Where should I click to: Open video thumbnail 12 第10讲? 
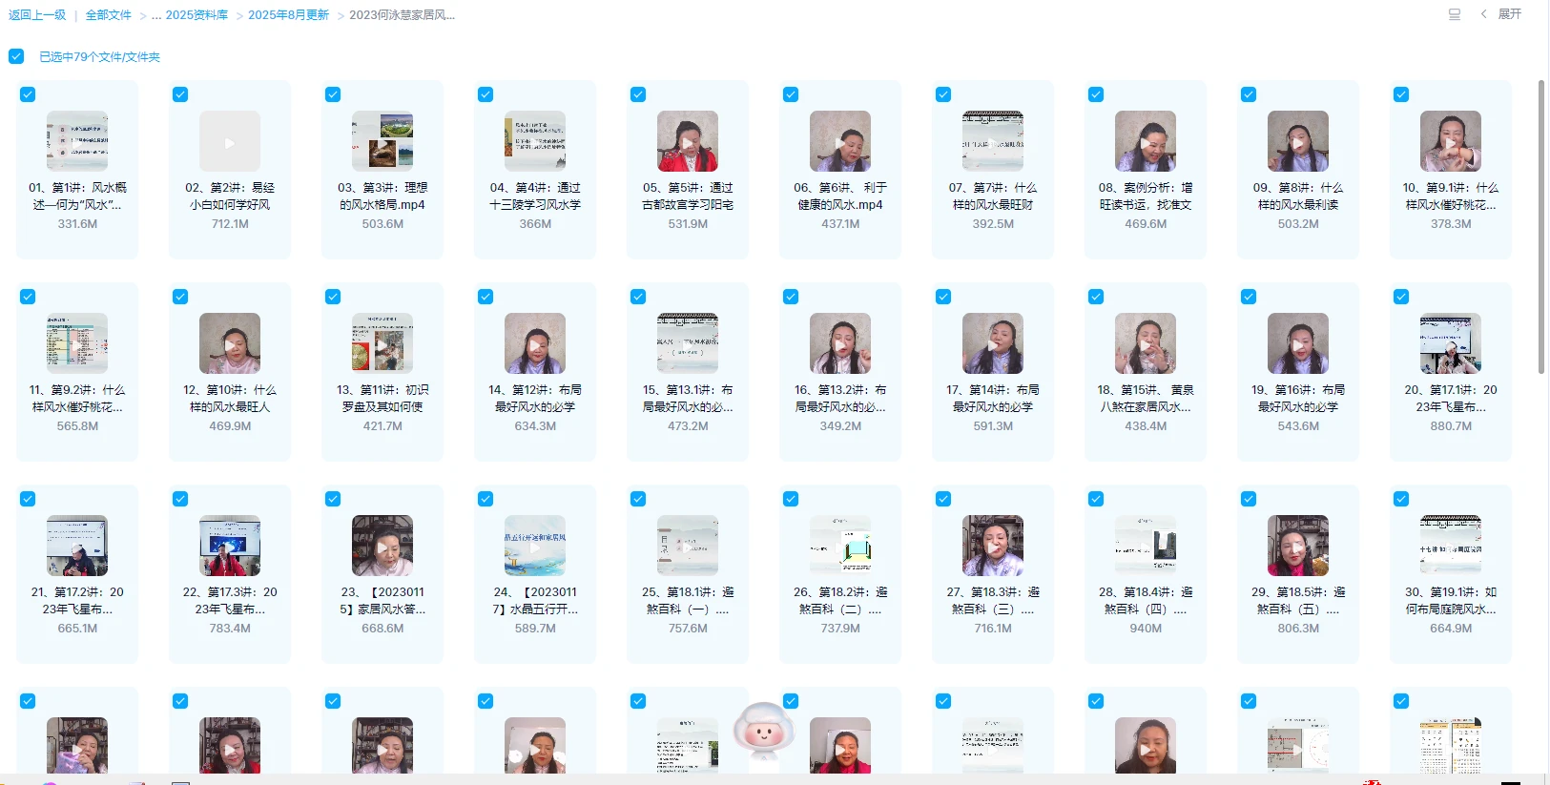[230, 343]
